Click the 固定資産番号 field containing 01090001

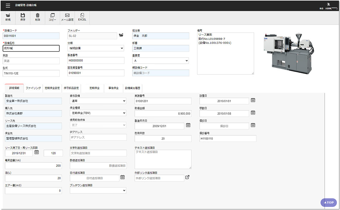tap(96, 73)
